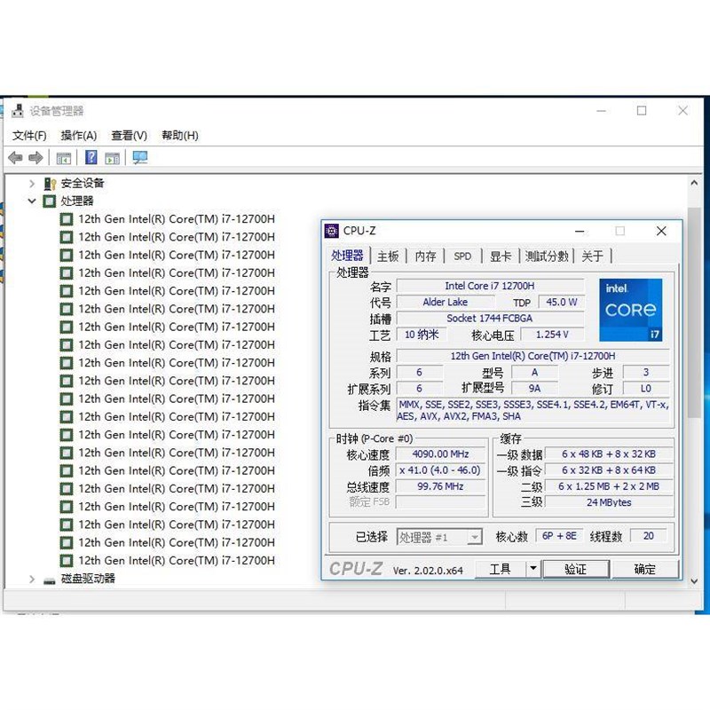Minimize the 设备管理器 window
This screenshot has height=710, width=710.
[601, 110]
